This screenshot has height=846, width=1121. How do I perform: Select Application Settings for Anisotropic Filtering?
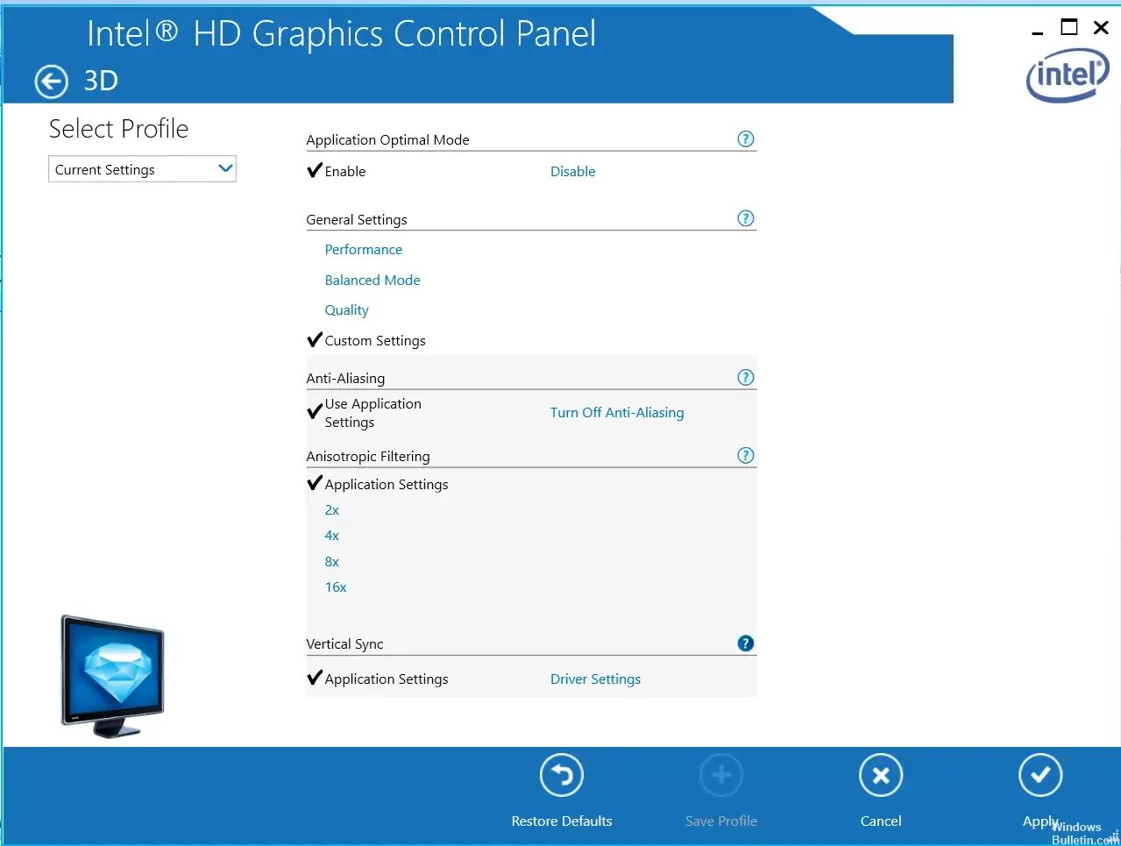tap(378, 484)
